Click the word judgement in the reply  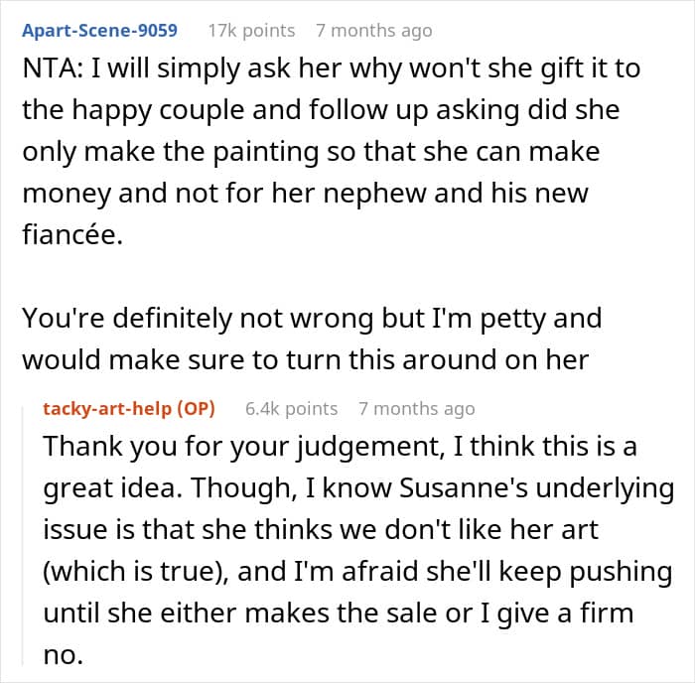(x=370, y=447)
